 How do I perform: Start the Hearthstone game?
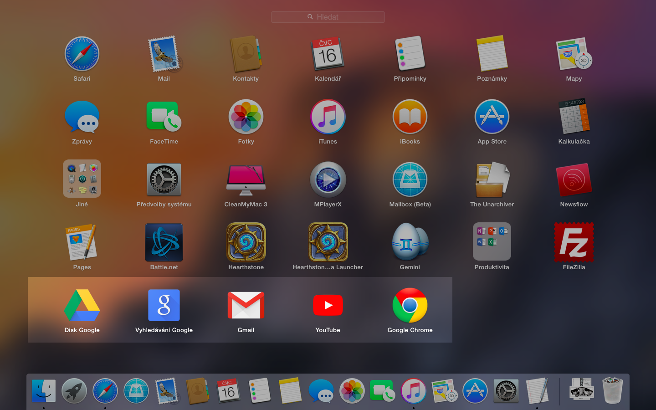[x=246, y=242]
